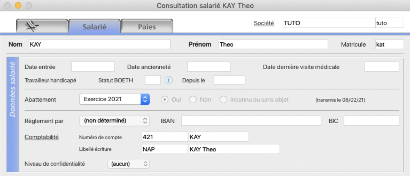Click the Statut BOETH field
Viewport: 410px width, 176px height.
(x=153, y=80)
